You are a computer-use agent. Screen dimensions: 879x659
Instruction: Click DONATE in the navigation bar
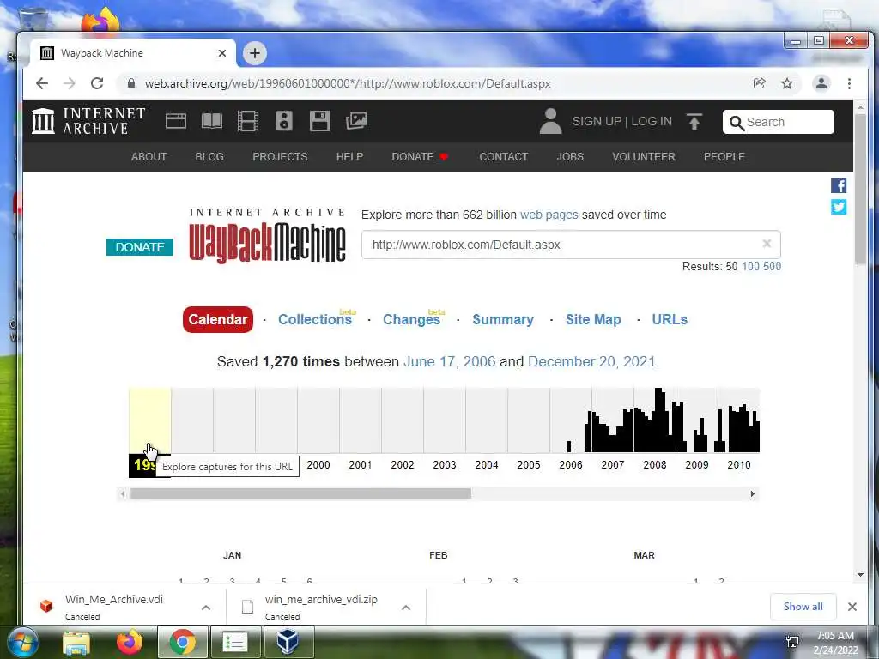click(419, 157)
